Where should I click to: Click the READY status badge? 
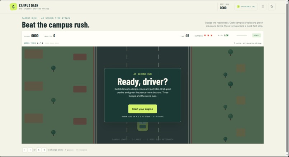tap(256, 35)
